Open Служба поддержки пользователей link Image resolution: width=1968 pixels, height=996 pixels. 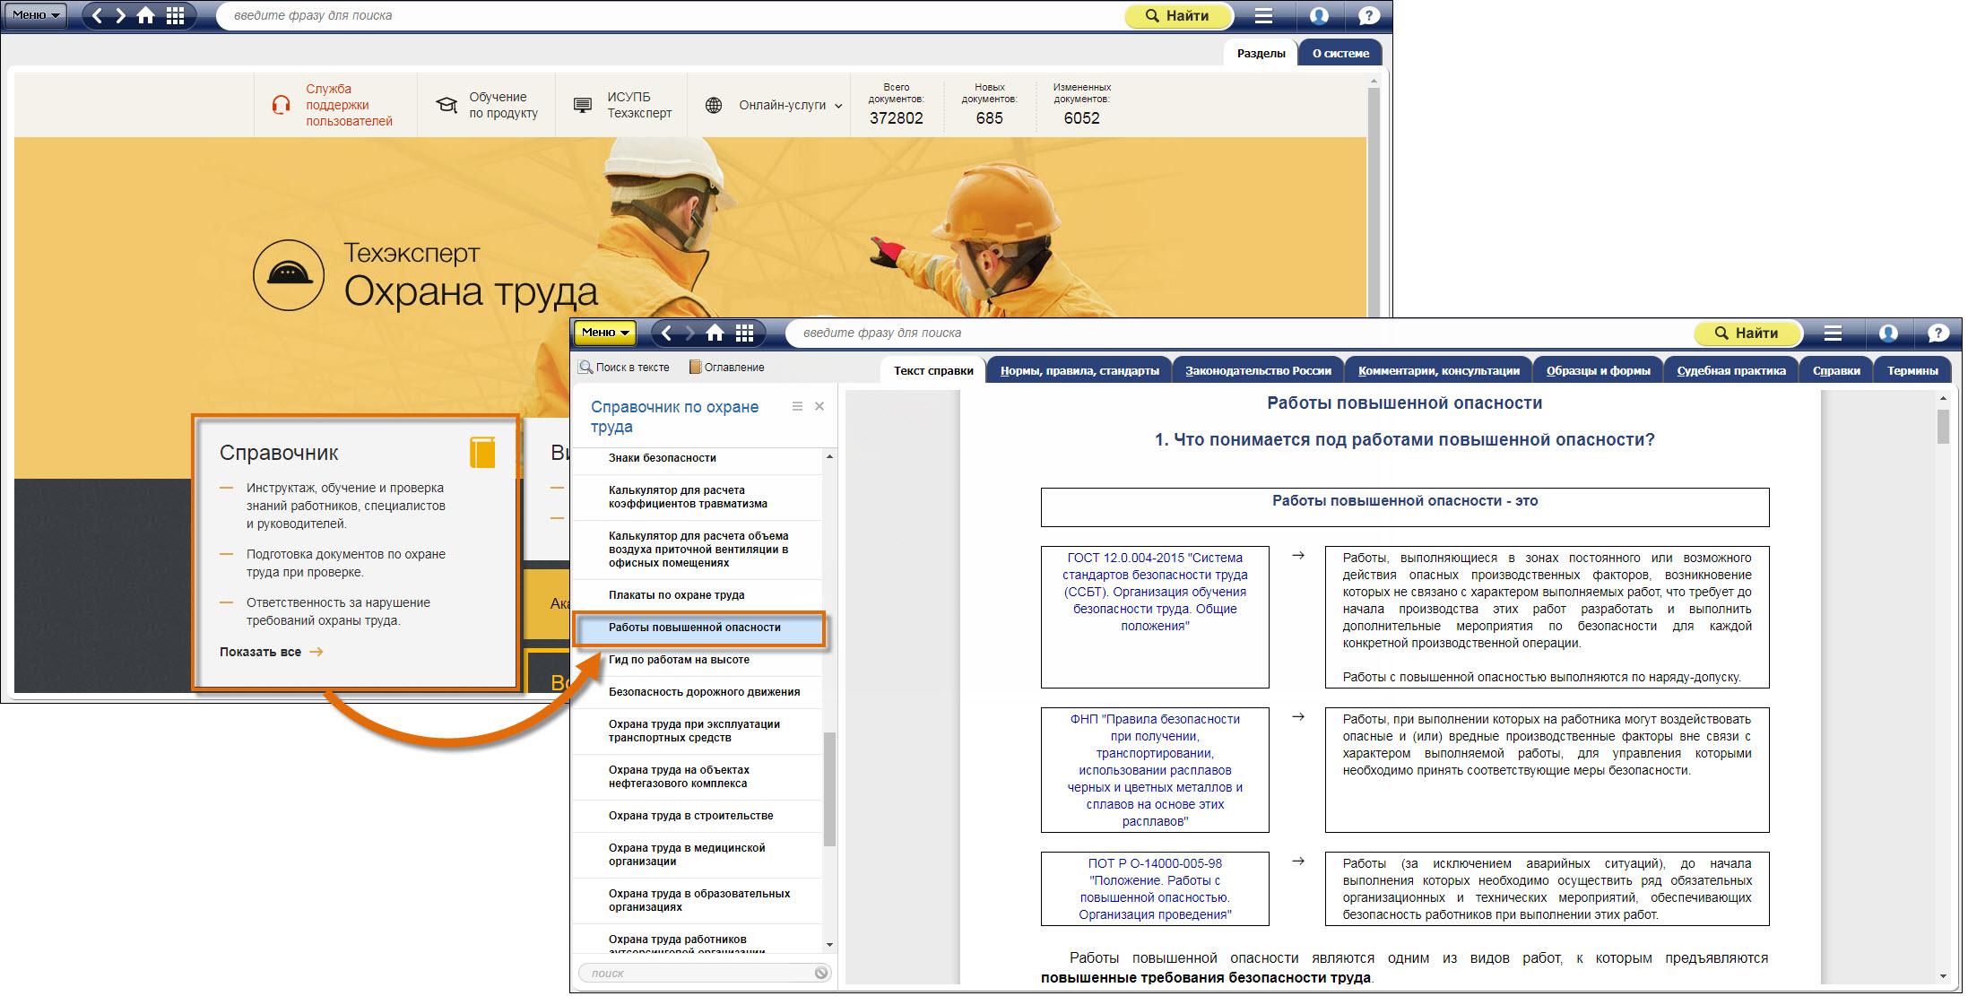tap(349, 105)
